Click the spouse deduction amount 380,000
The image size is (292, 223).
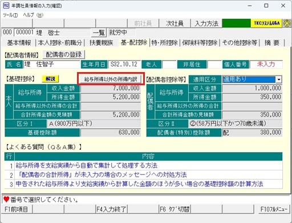[252, 133]
